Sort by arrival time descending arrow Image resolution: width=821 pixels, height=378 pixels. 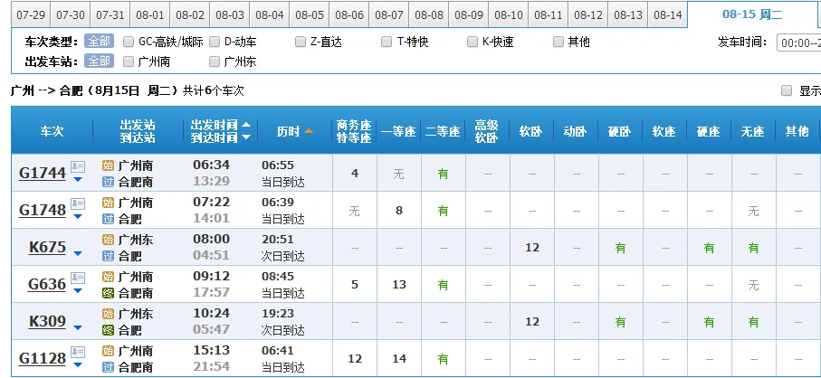click(x=245, y=137)
